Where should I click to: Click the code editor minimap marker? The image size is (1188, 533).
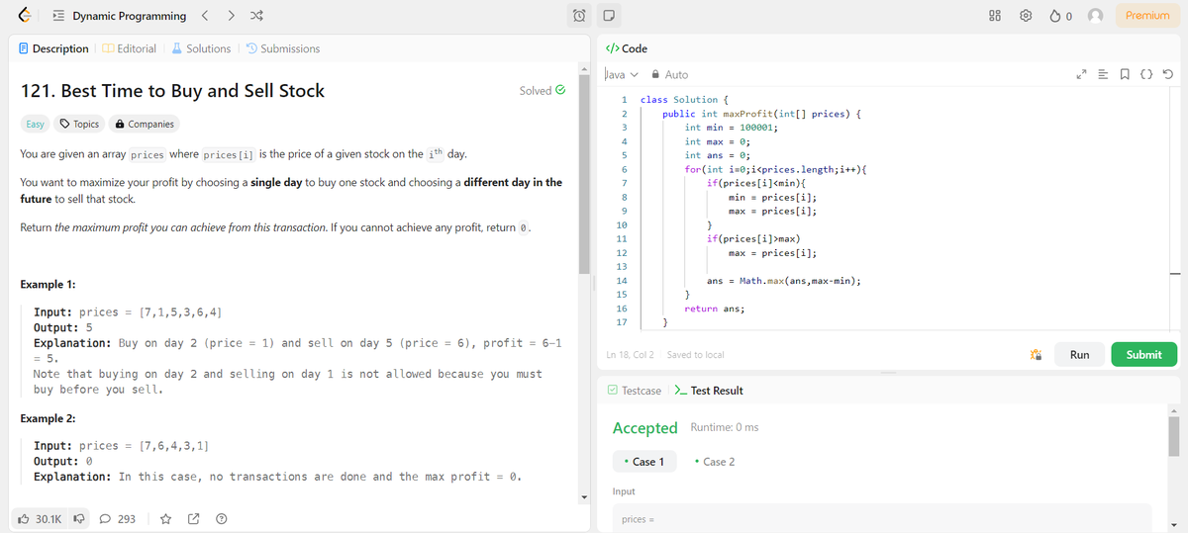click(1174, 274)
